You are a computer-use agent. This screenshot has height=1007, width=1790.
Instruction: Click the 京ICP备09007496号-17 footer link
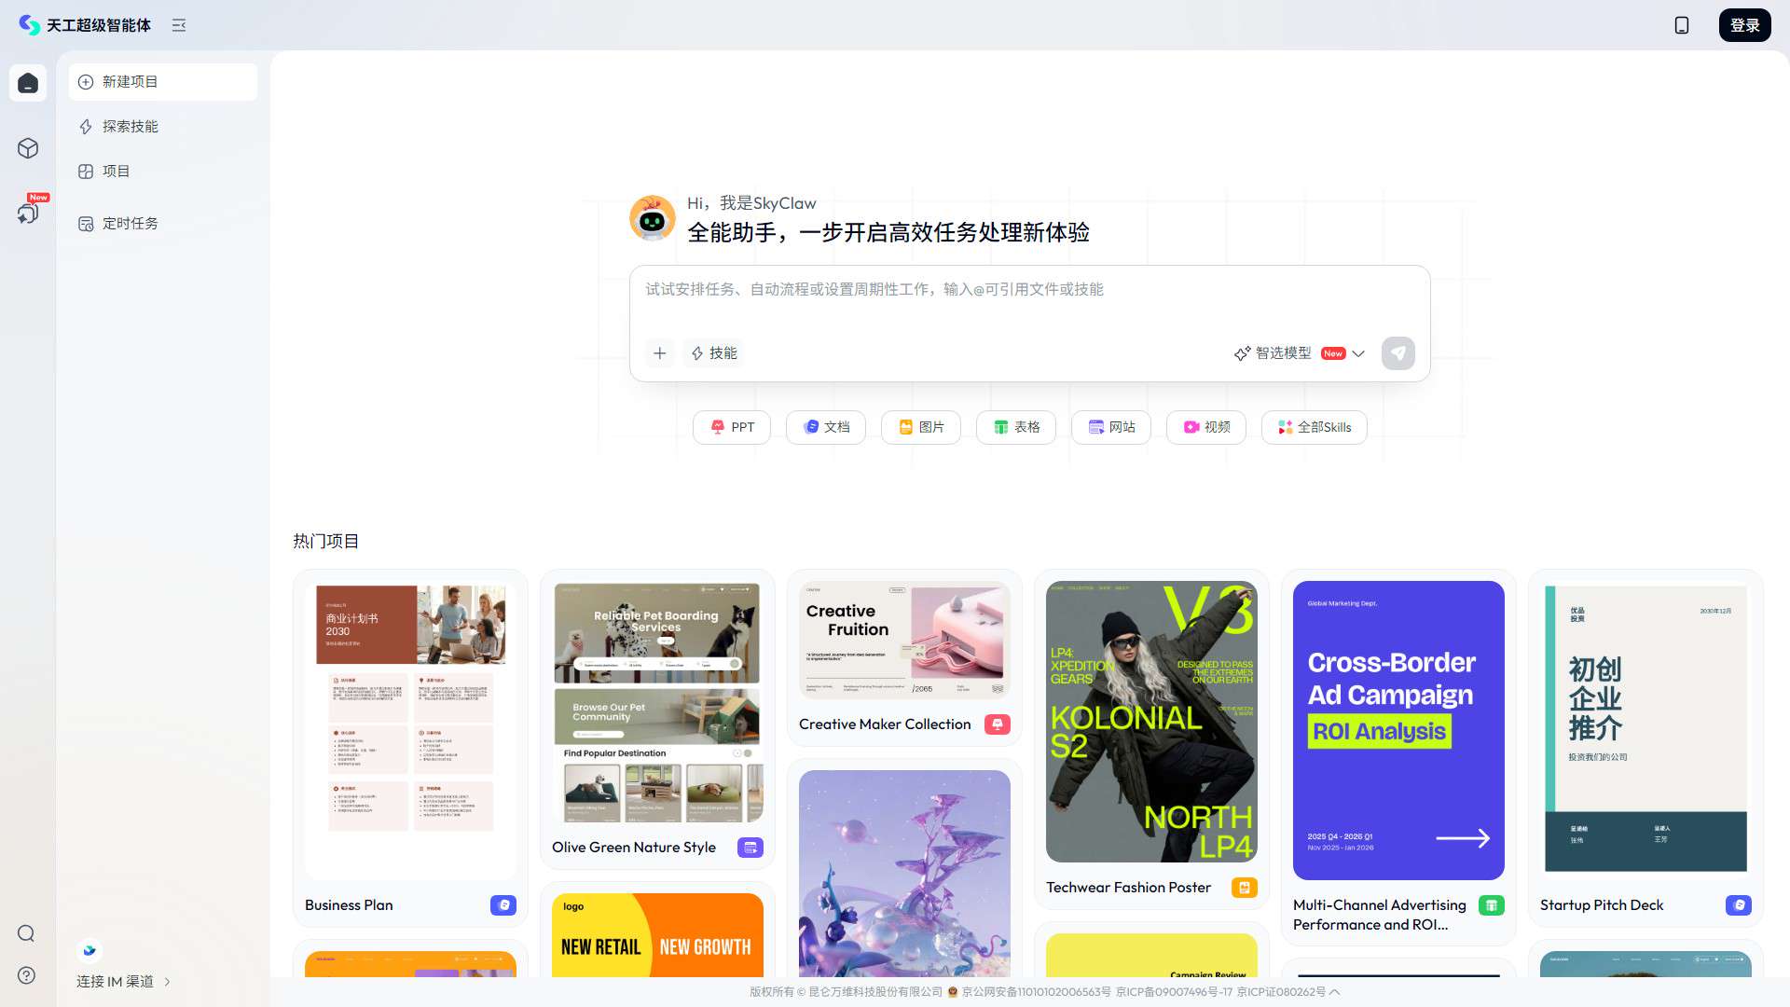pos(1174,992)
